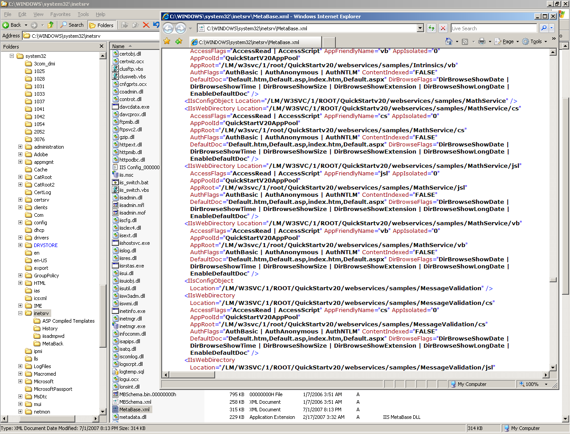The image size is (570, 434).
Task: Select the History folder in tree
Action: [50, 329]
